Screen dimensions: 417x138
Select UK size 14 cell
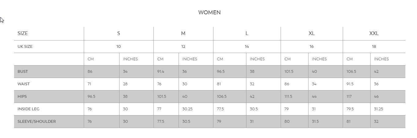tap(247, 47)
